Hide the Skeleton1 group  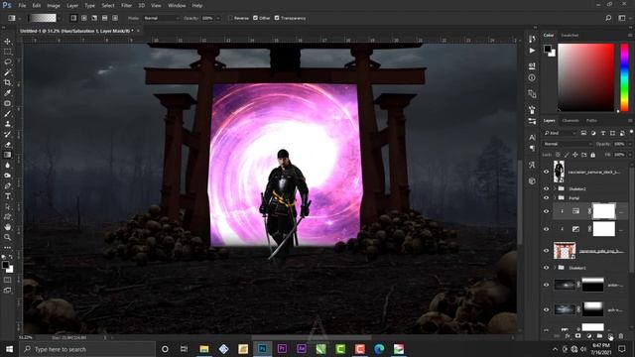(x=546, y=268)
